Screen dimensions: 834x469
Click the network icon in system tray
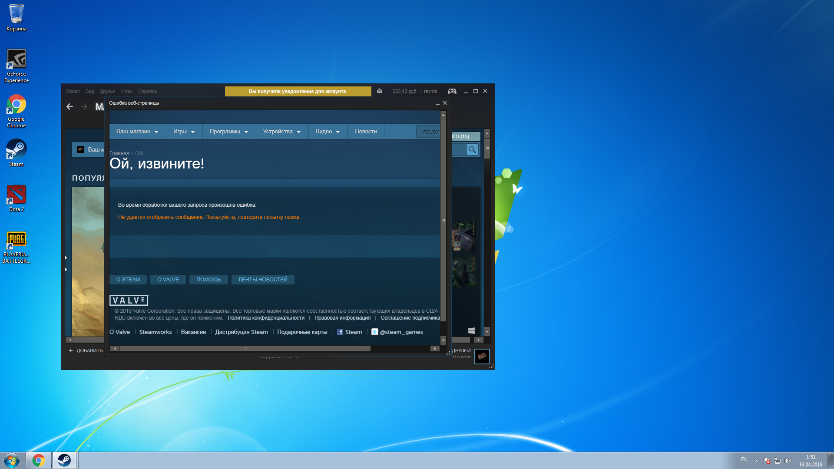(x=778, y=460)
